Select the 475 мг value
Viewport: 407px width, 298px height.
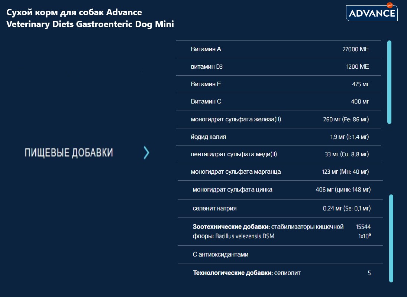point(360,84)
